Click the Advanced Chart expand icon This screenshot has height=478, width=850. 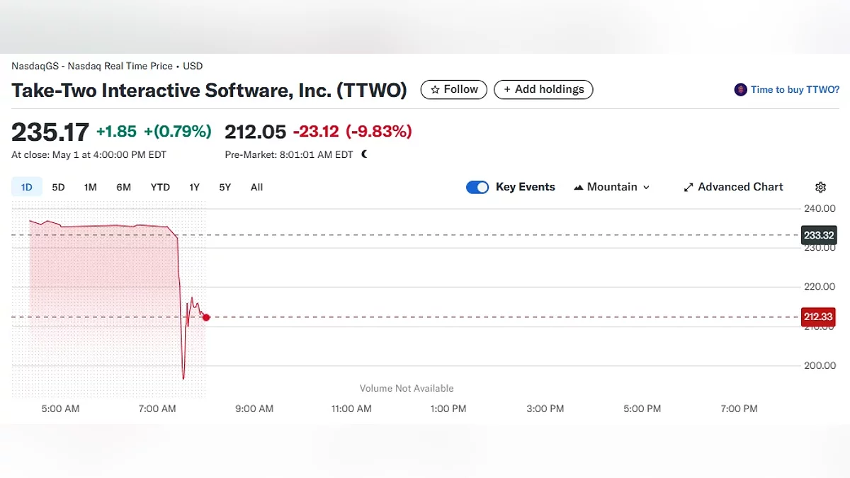[688, 188]
